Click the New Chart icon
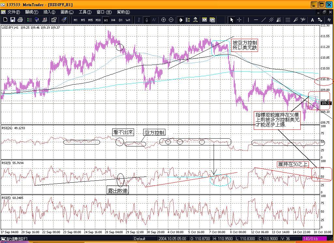The height and width of the screenshot is (243, 334). point(6,20)
